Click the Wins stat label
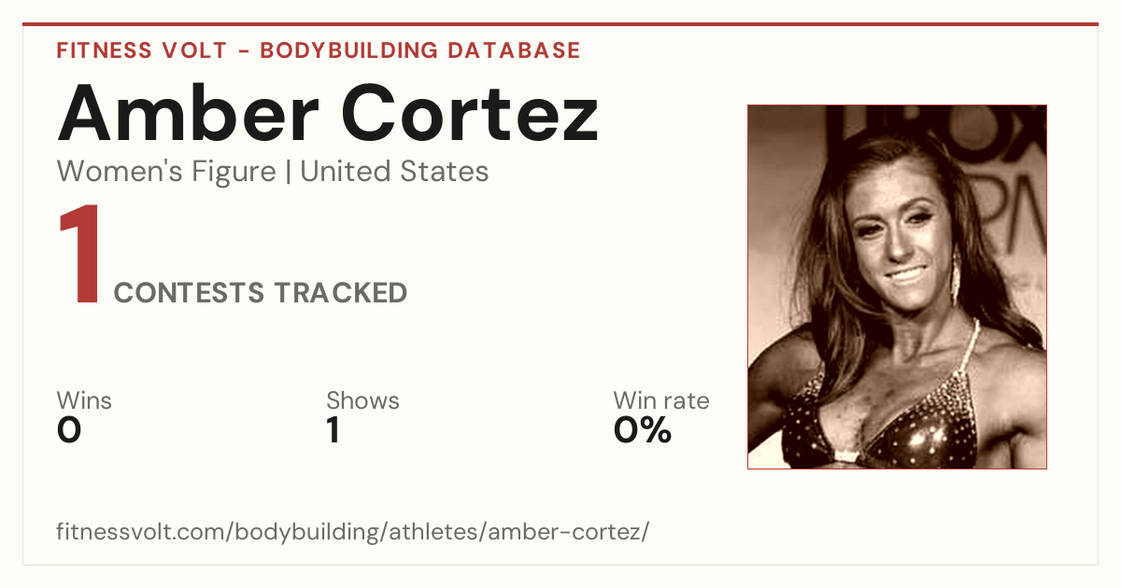Image resolution: width=1121 pixels, height=588 pixels. pyautogui.click(x=84, y=401)
